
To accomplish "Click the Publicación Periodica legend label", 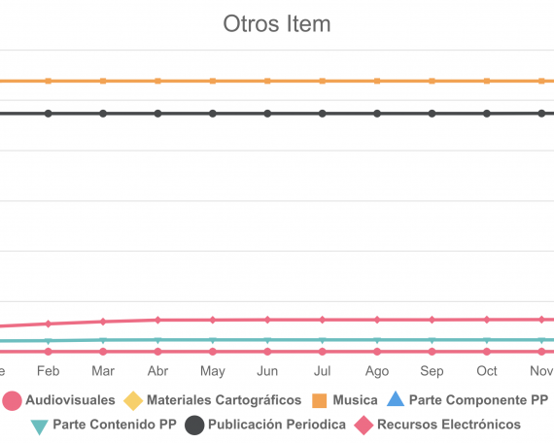I will (x=277, y=425).
